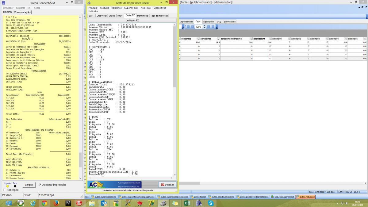Click the last-page navigation arrow in SQL Manager

click(213, 27)
